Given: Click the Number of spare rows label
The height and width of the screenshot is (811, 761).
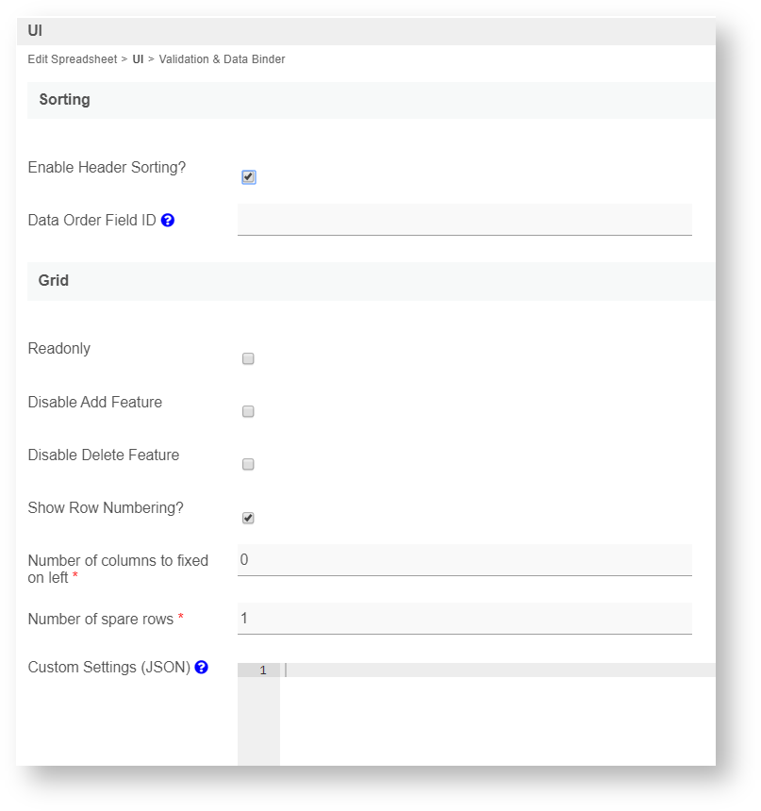Looking at the screenshot, I should (101, 620).
